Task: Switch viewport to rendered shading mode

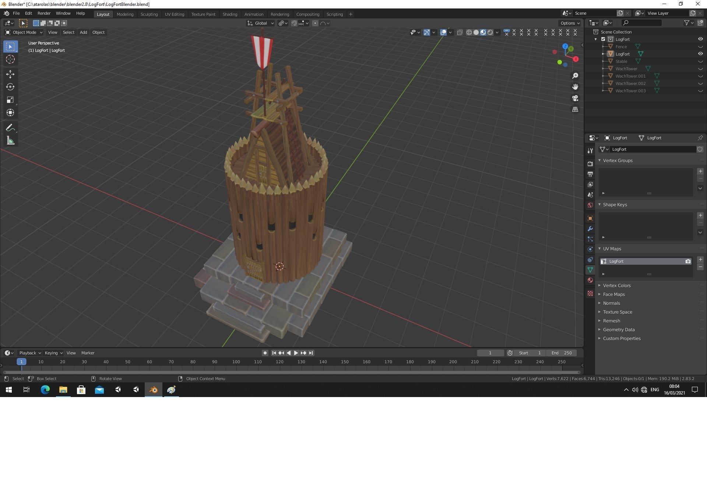Action: [490, 32]
